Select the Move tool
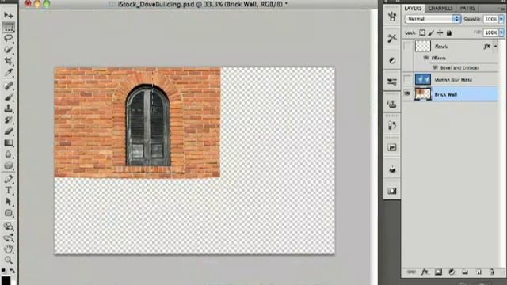The width and height of the screenshot is (507, 285). [x=9, y=15]
